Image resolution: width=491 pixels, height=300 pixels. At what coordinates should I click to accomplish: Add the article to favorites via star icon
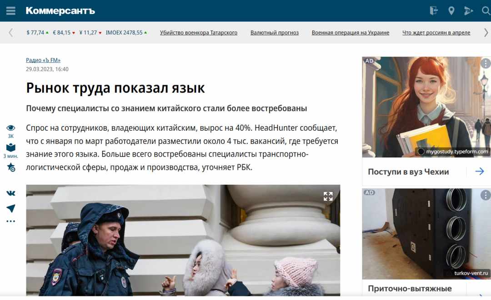click(11, 167)
